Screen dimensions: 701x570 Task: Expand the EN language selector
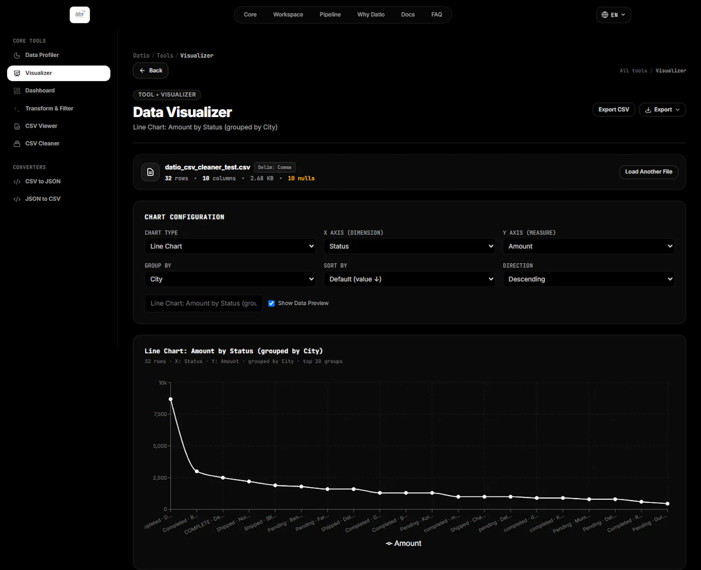coord(613,15)
